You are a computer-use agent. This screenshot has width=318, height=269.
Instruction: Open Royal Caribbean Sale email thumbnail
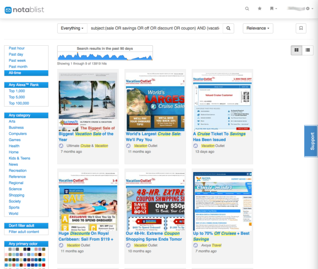coord(88,201)
